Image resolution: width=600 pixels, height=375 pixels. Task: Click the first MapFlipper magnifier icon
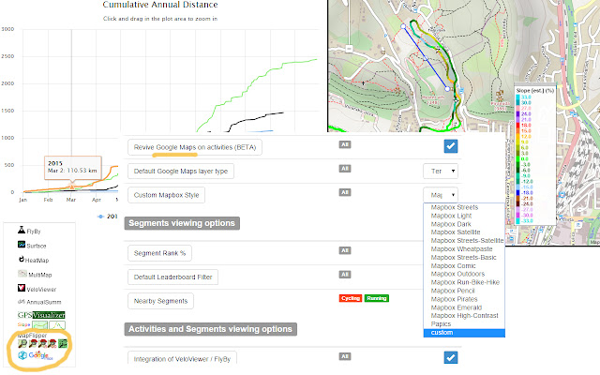(22, 346)
